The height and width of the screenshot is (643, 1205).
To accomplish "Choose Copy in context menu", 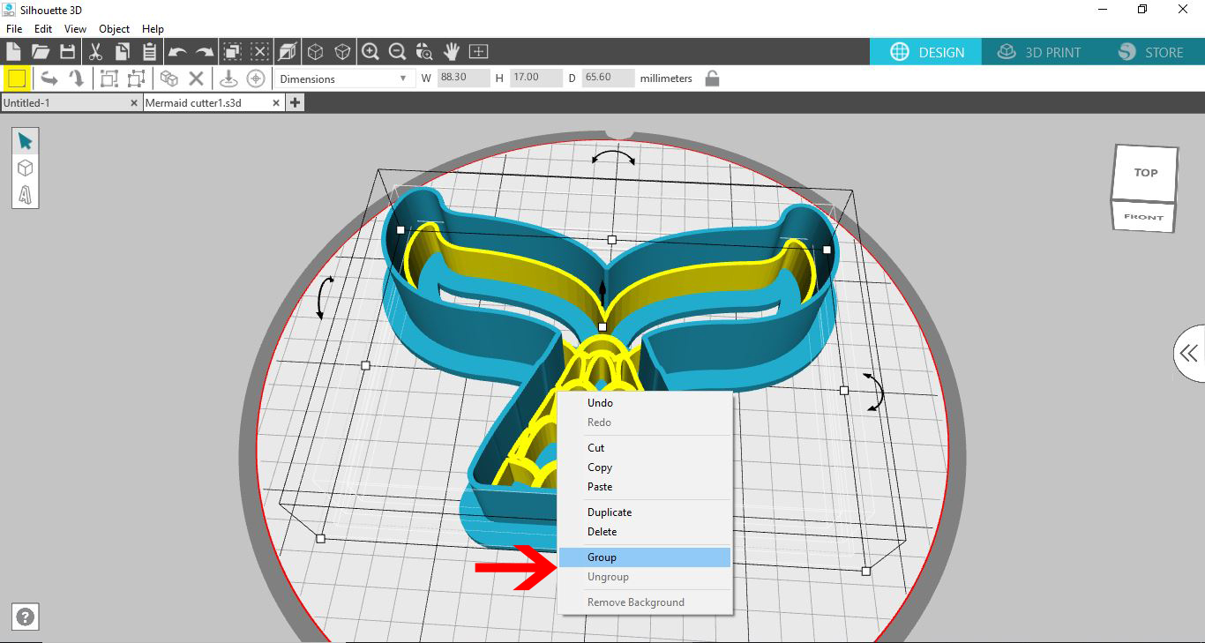I will point(646,467).
